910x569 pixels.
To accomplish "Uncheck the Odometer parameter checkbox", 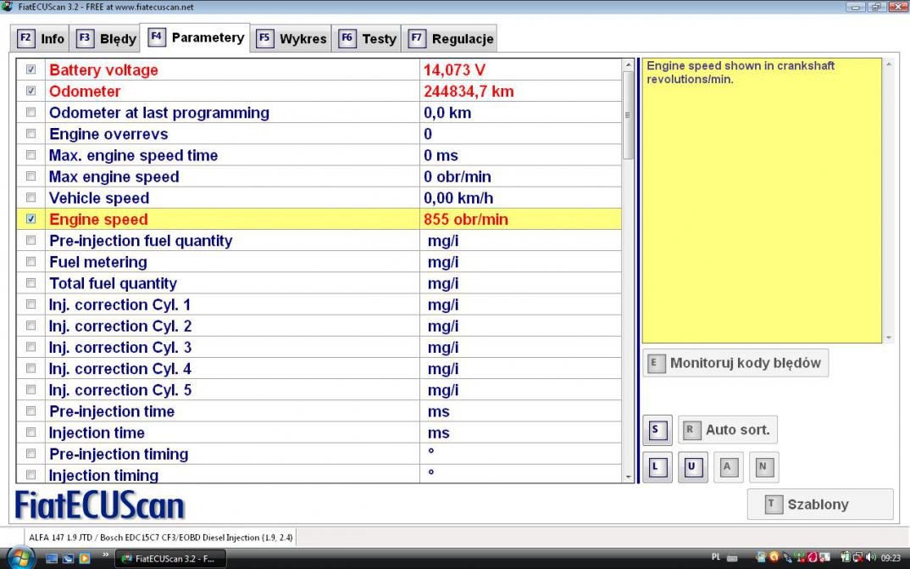I will [x=31, y=91].
